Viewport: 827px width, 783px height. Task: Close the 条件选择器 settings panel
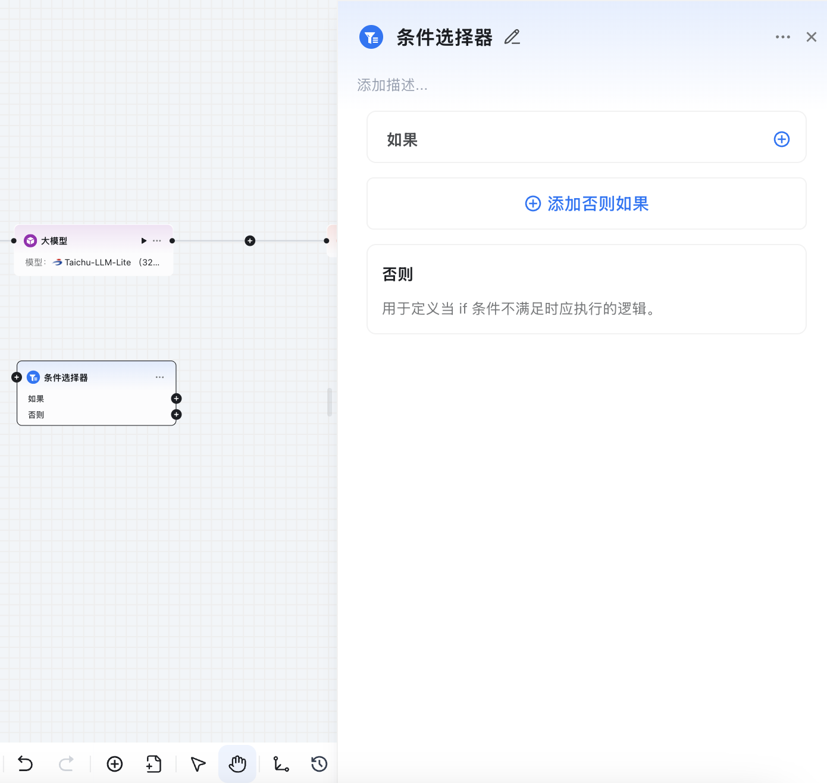tap(811, 37)
